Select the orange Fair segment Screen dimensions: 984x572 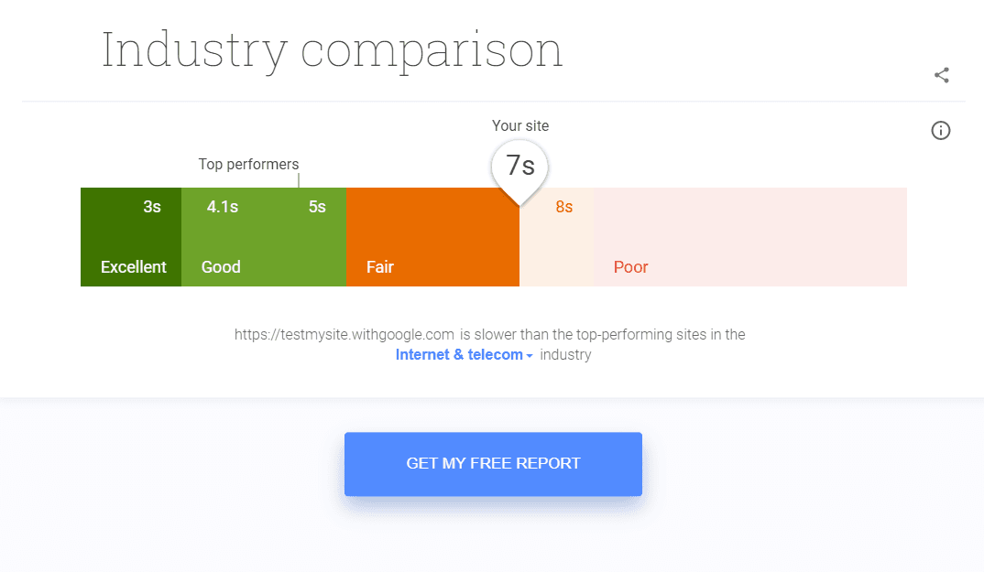coord(433,237)
